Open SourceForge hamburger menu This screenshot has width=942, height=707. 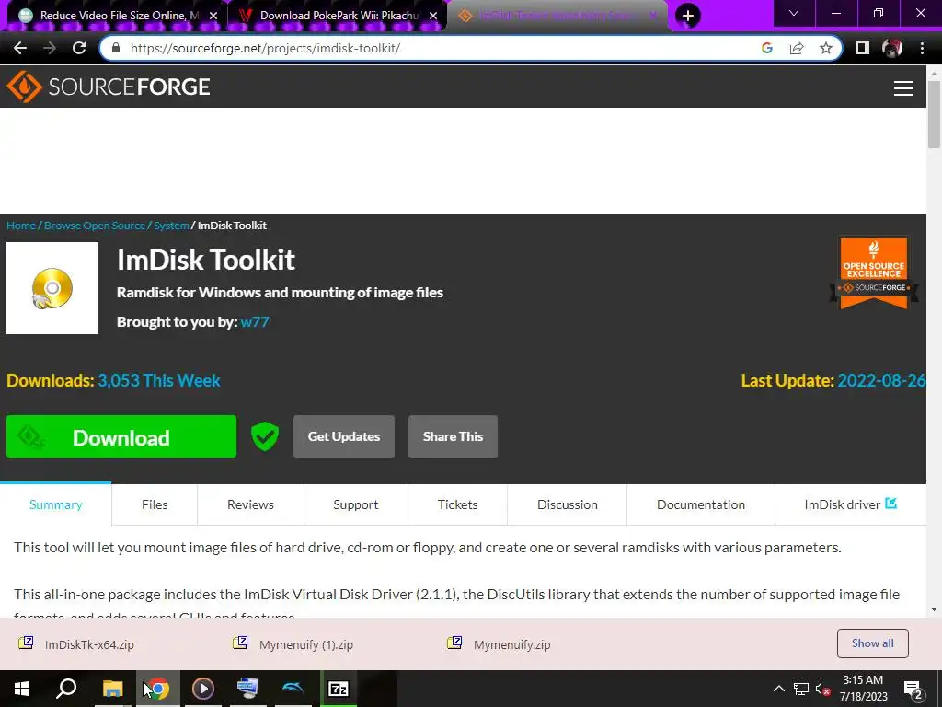pos(903,87)
